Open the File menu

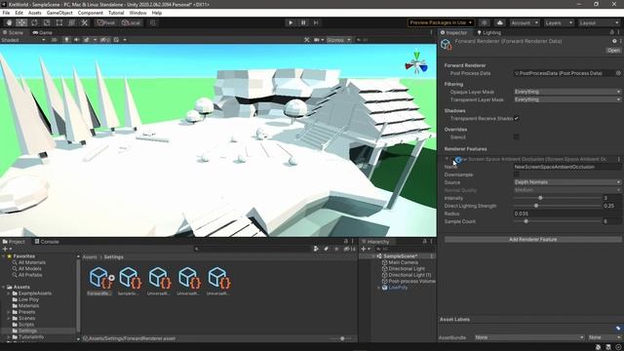[6, 13]
